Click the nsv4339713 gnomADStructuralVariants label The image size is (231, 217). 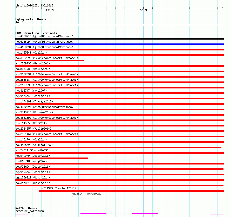pos(44,36)
